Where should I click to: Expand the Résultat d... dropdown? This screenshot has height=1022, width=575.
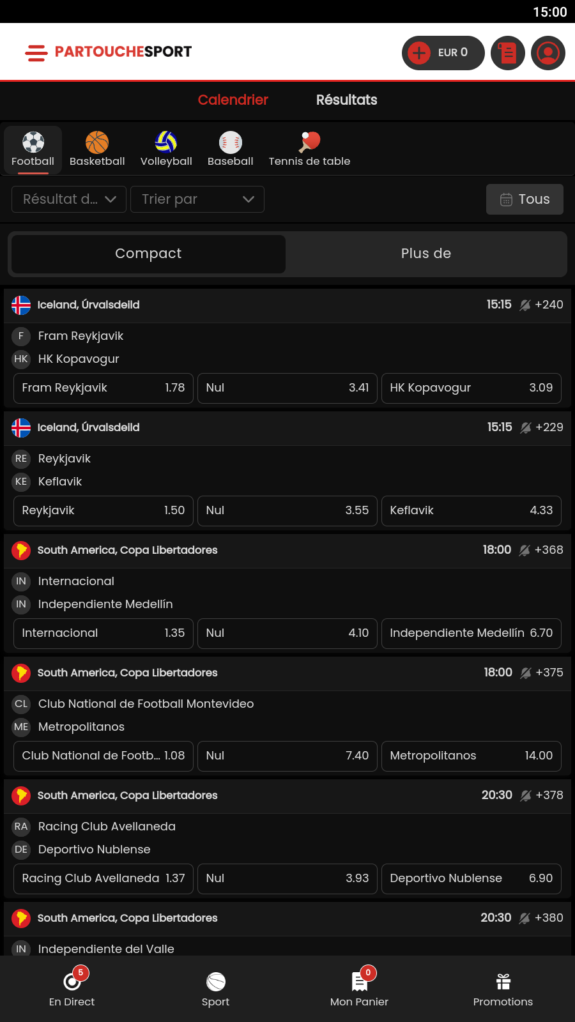[69, 199]
